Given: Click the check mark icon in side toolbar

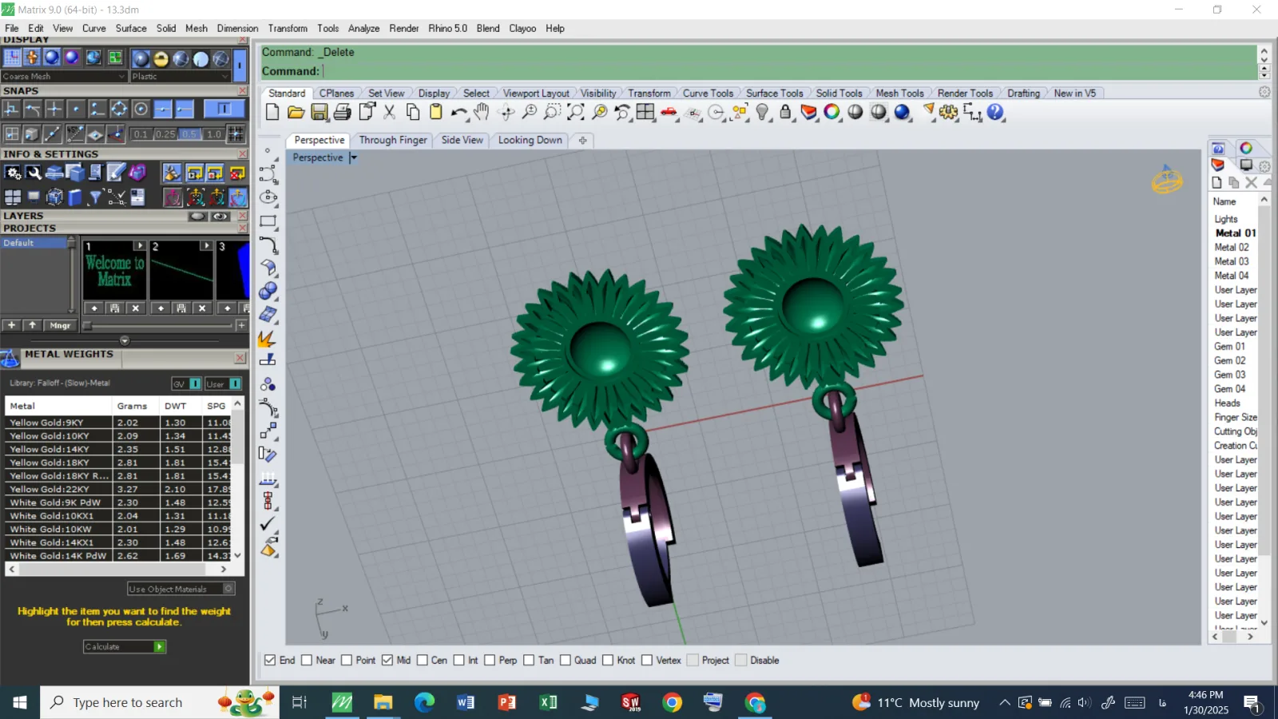Looking at the screenshot, I should [268, 524].
